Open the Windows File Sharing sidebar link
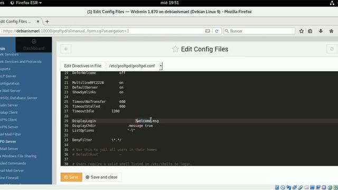Image resolution: width=338 pixels, height=190 pixels. coord(18,156)
